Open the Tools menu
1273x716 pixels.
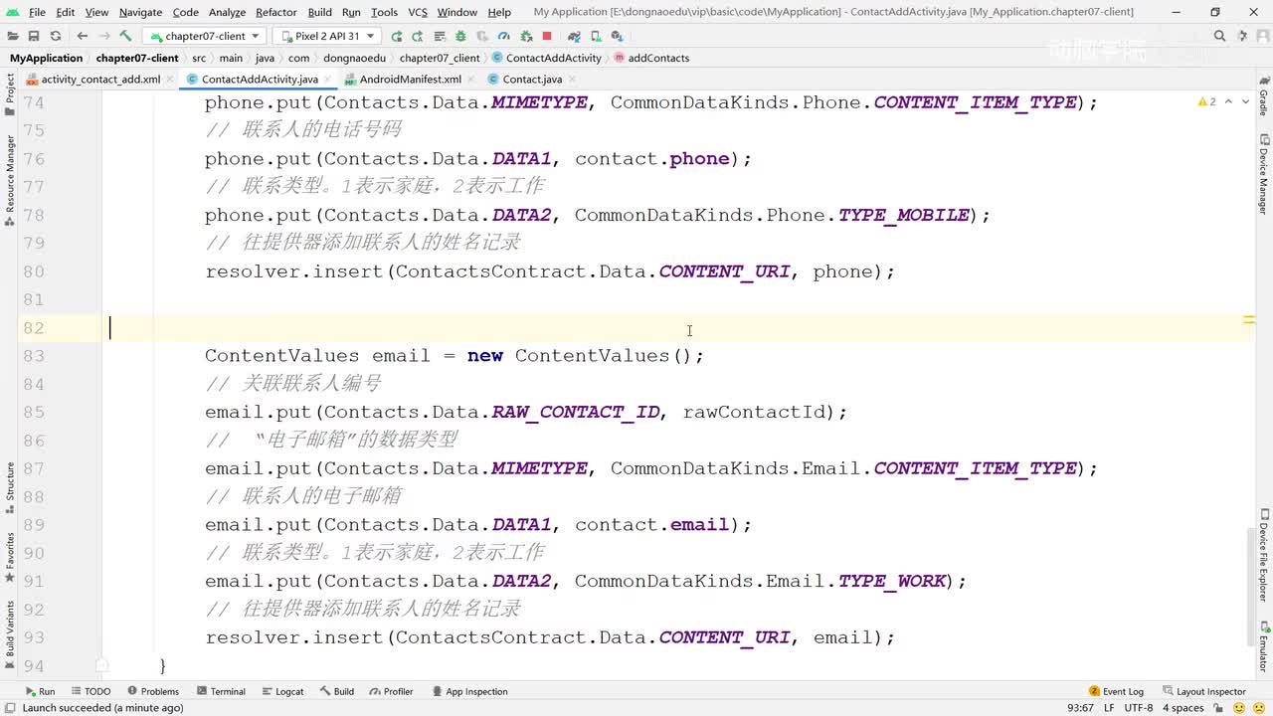click(x=384, y=12)
